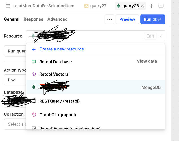Click the JS icon on query27 tab

click(x=86, y=6)
